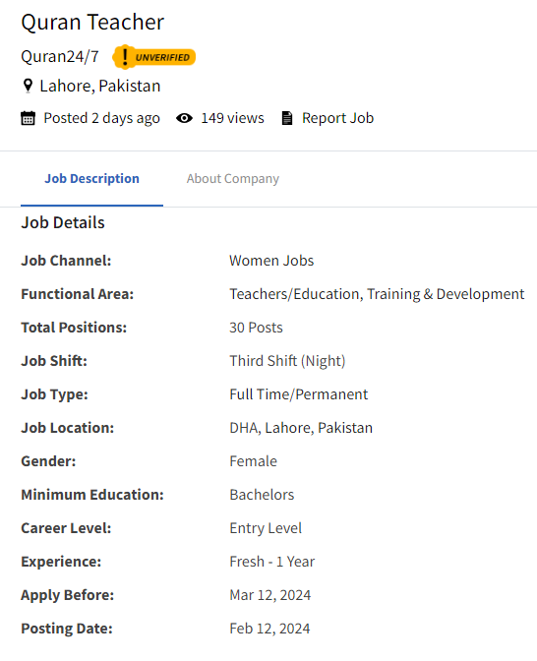Click the Full Time/Permanent job type
The width and height of the screenshot is (537, 661).
coord(298,394)
